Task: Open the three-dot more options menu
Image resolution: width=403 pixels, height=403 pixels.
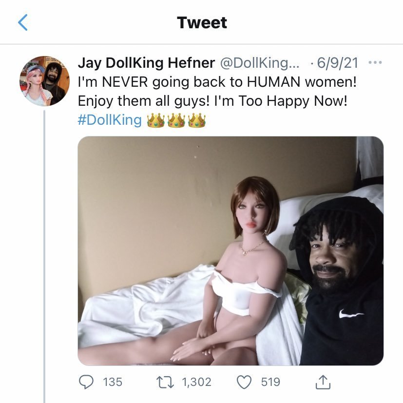Action: [x=375, y=63]
